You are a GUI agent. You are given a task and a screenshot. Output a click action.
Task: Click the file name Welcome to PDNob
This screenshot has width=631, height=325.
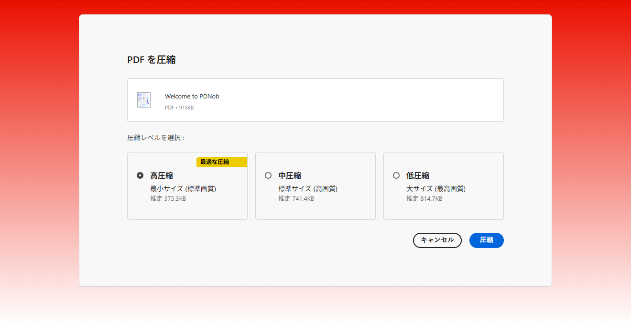(x=192, y=96)
